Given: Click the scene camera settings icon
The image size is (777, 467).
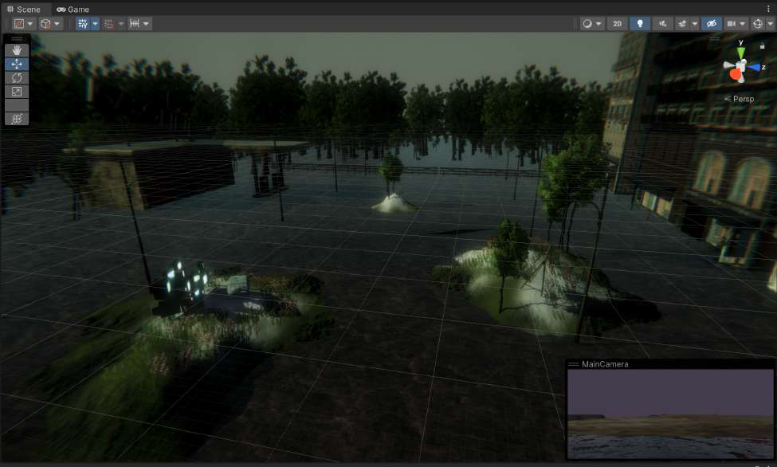Looking at the screenshot, I should [x=732, y=24].
